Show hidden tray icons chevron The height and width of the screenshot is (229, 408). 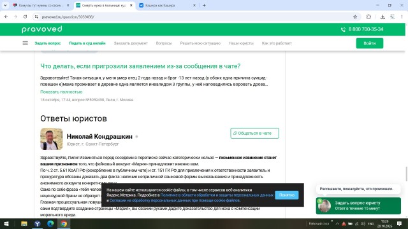tap(337, 223)
